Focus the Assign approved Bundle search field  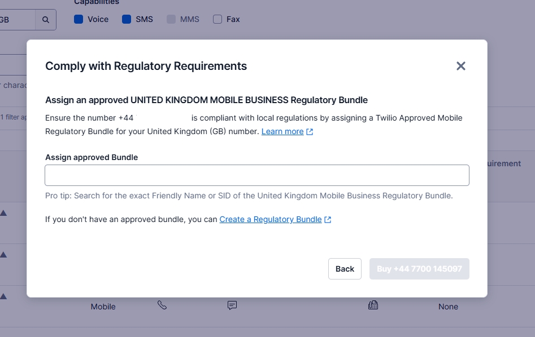(x=257, y=175)
